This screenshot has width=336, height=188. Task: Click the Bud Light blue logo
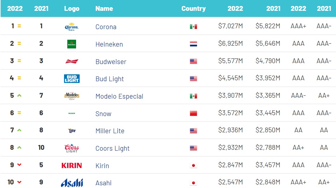click(72, 79)
